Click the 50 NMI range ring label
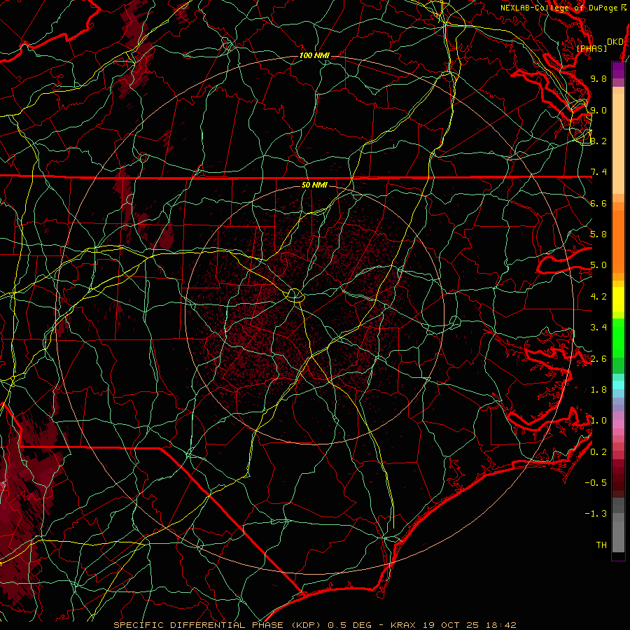The width and height of the screenshot is (630, 630). [314, 185]
